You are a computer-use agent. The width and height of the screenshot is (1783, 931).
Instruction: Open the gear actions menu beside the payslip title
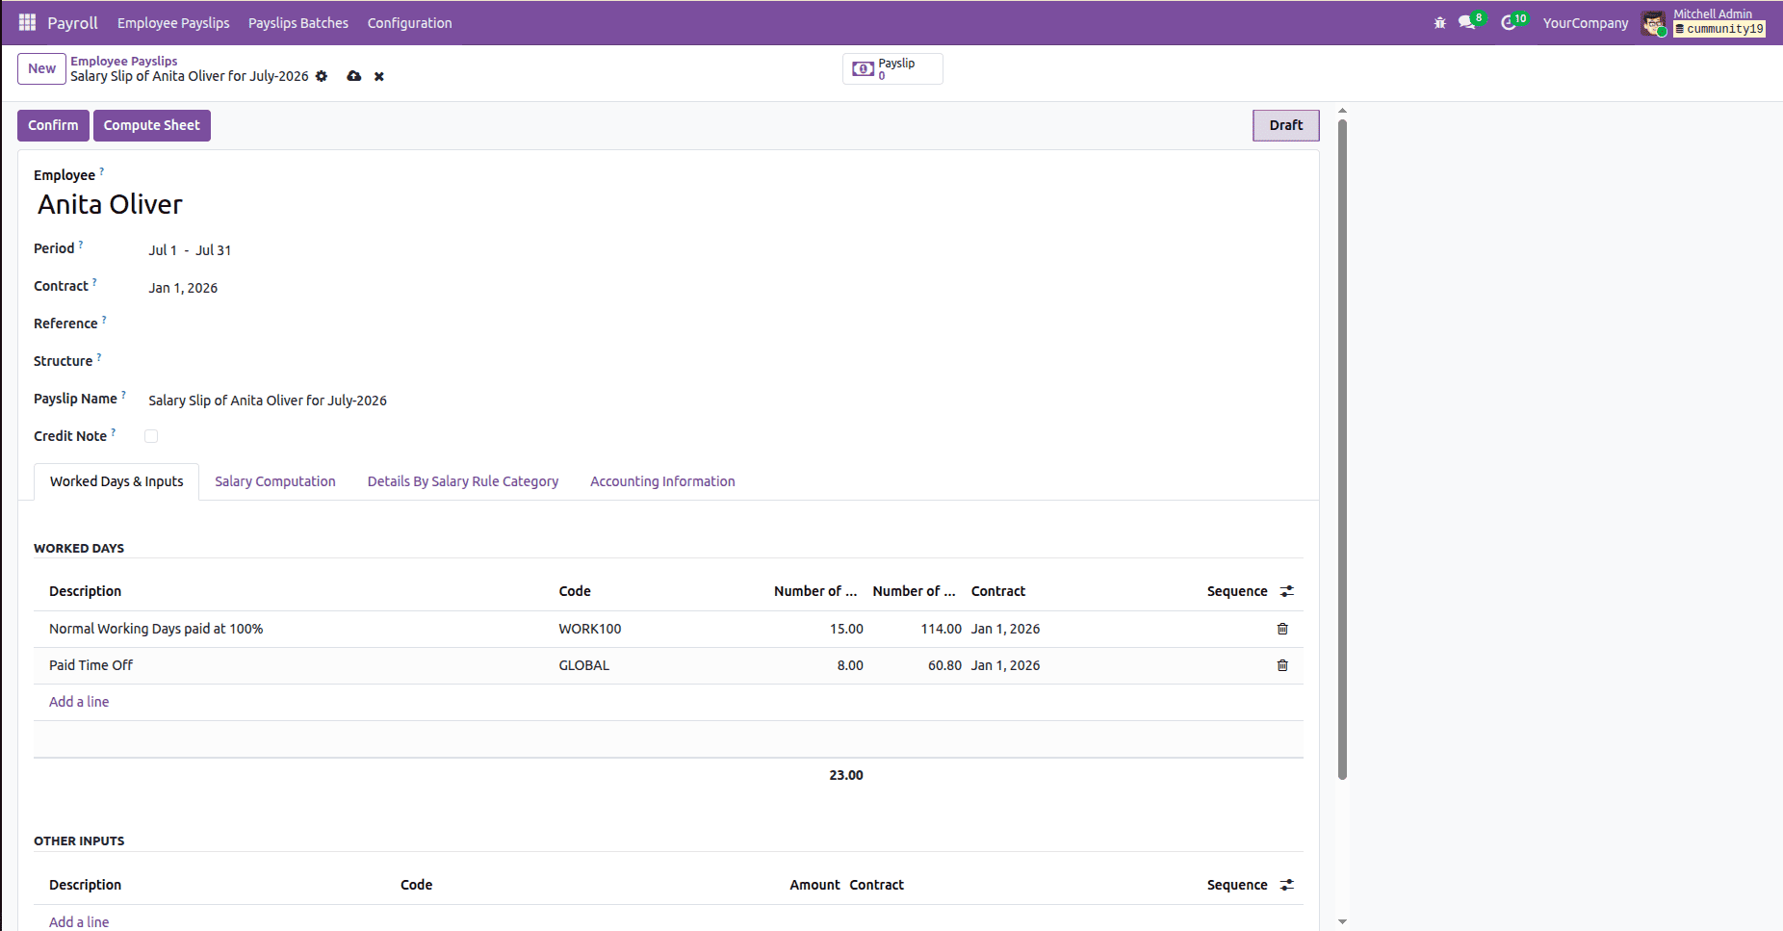point(322,76)
